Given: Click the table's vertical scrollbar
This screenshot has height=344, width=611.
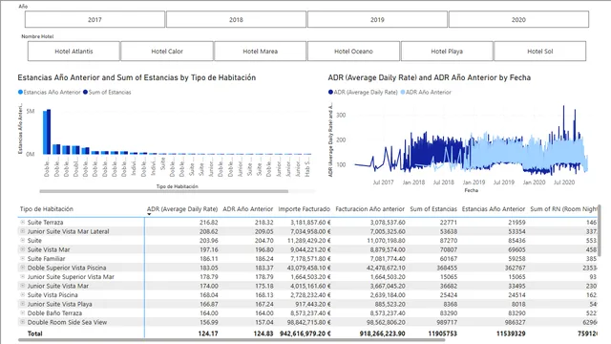Looking at the screenshot, I should pyautogui.click(x=599, y=231).
